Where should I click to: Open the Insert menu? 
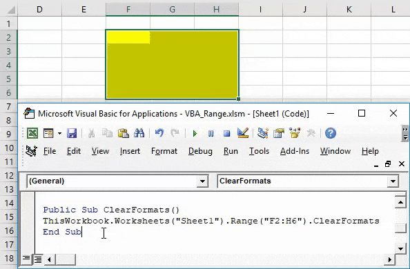point(130,151)
